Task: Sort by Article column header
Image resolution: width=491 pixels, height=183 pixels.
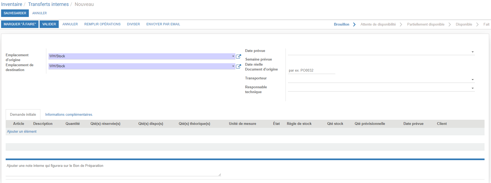Action: 19,124
